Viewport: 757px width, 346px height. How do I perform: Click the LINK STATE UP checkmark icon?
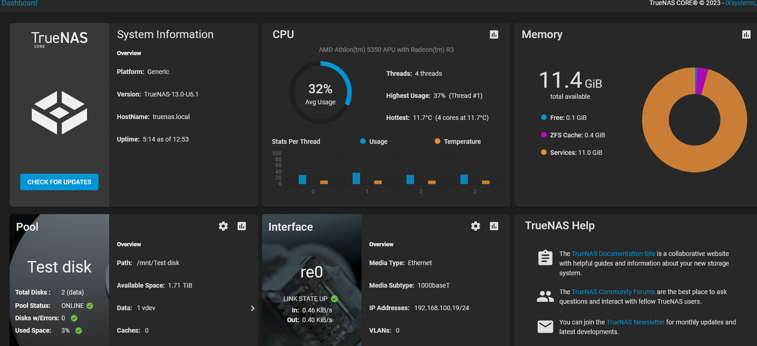click(x=335, y=299)
